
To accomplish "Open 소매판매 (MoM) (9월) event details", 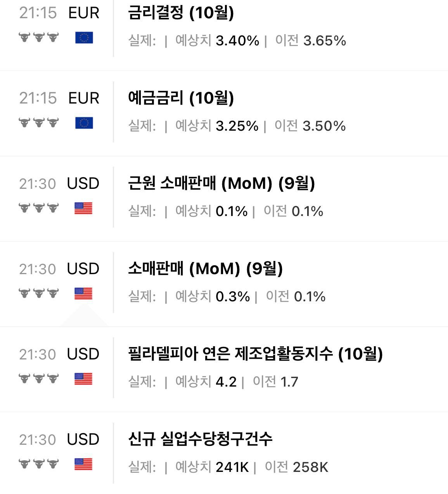I will click(206, 269).
